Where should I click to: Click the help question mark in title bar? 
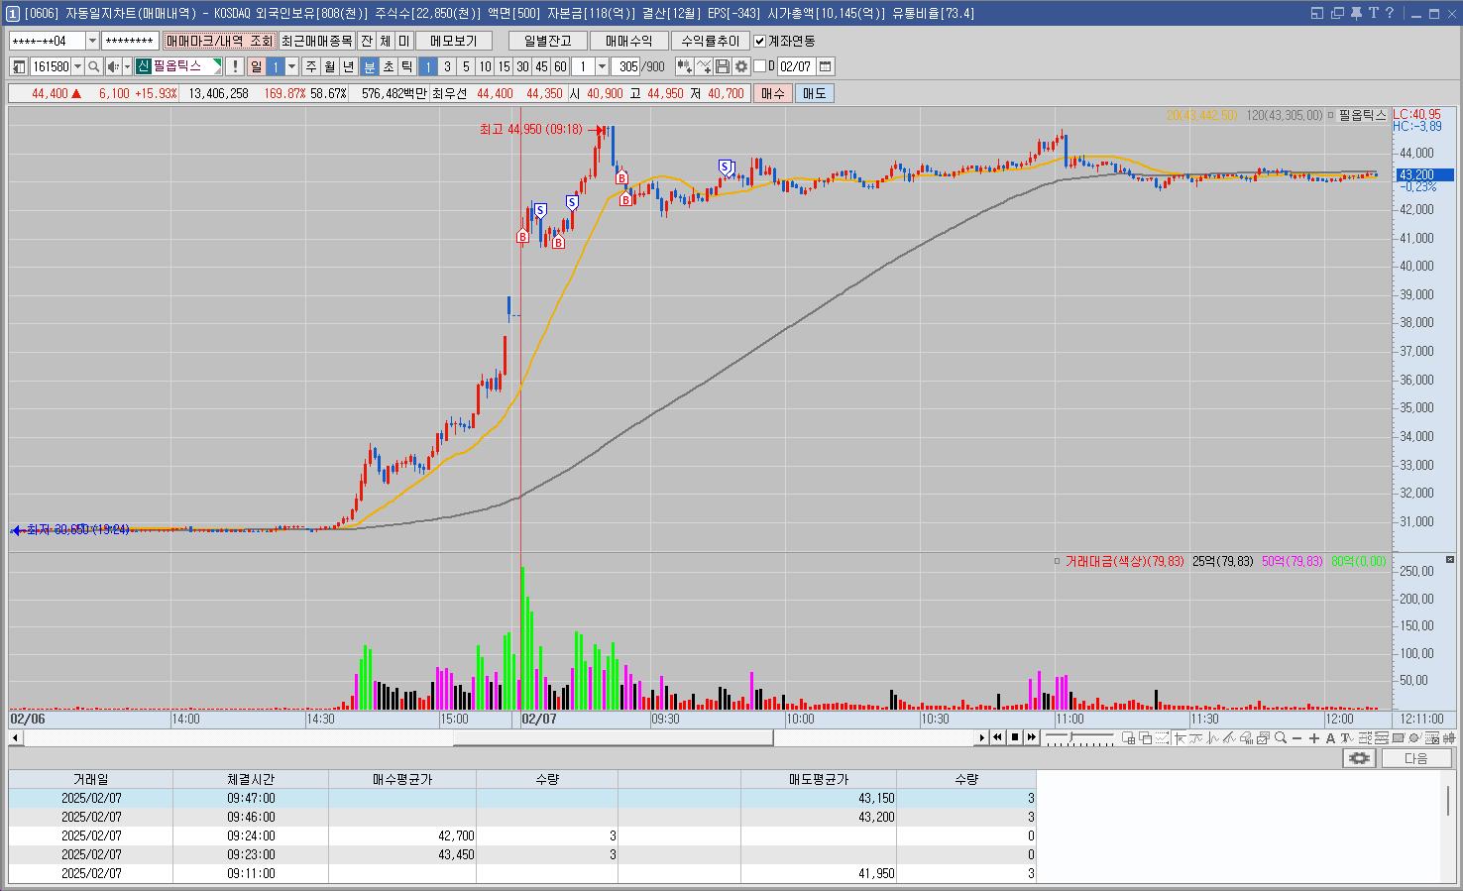(x=1390, y=13)
